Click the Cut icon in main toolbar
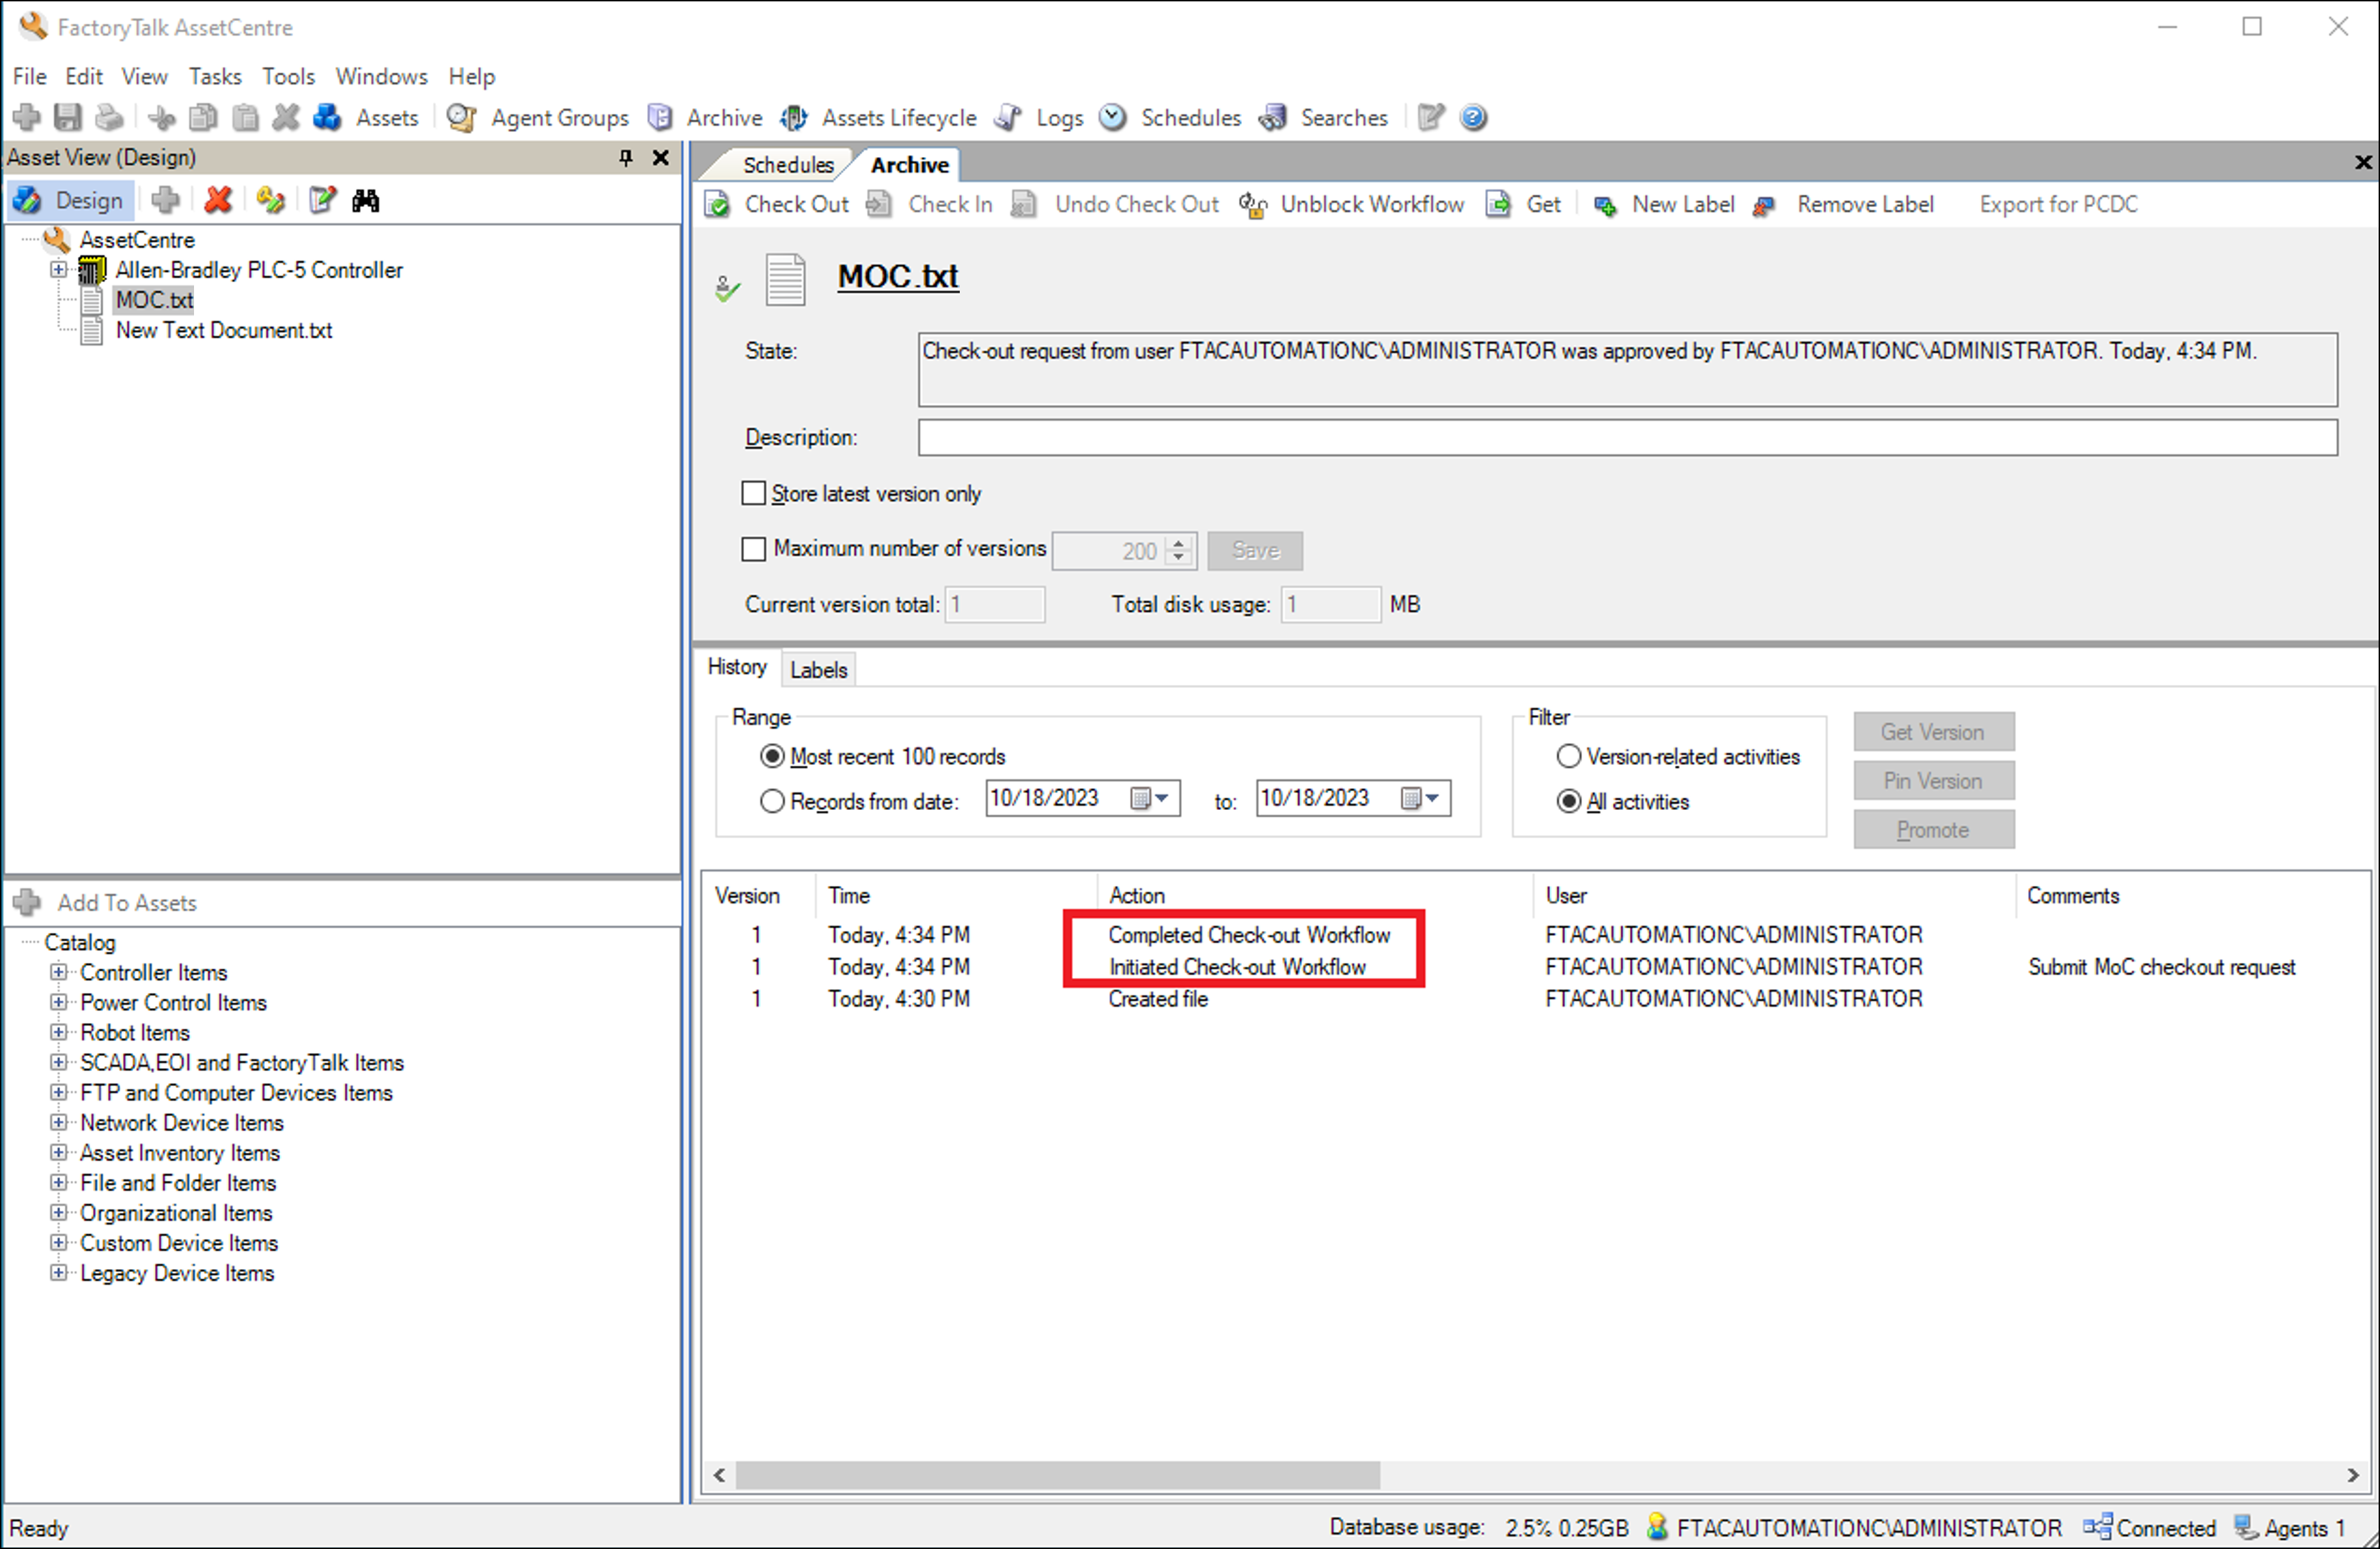This screenshot has width=2380, height=1549. point(161,118)
